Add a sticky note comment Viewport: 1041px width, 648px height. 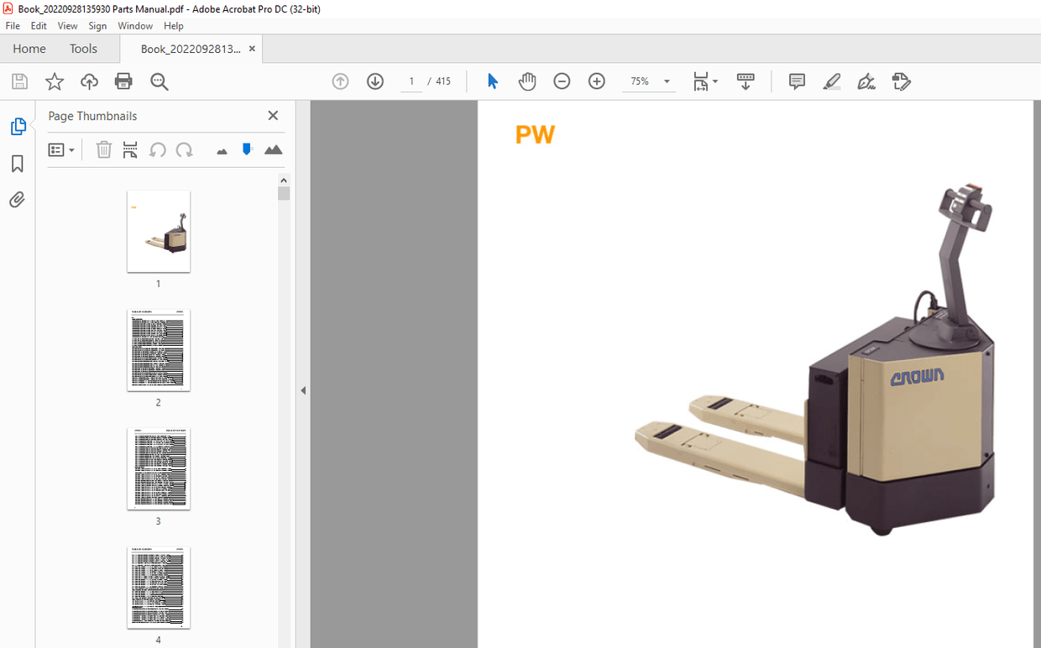[796, 81]
